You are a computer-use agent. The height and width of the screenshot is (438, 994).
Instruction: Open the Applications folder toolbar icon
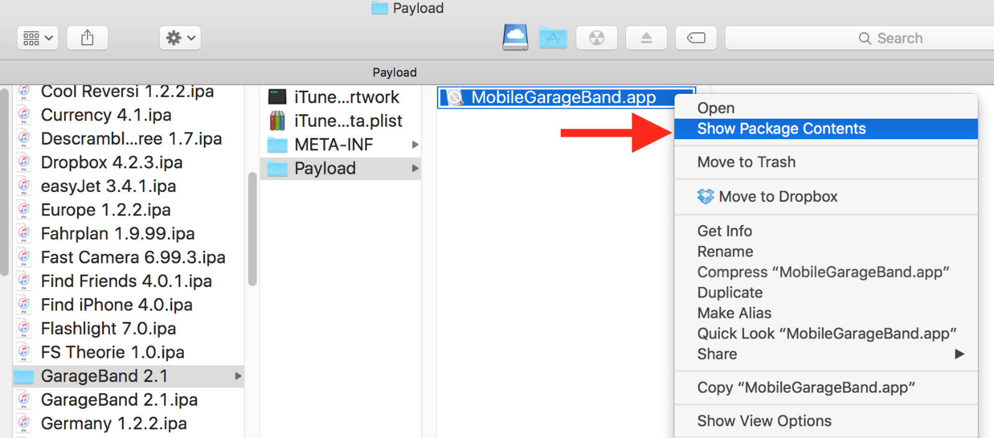(553, 38)
